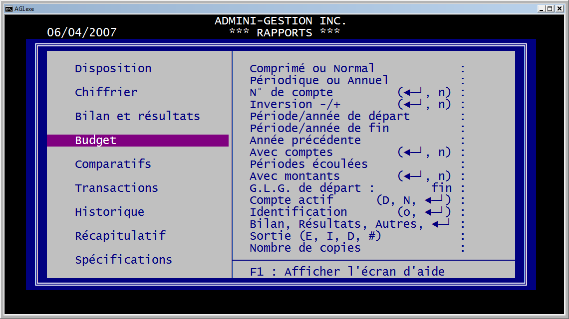Select the Disposition menu entry
569x319 pixels.
coord(113,69)
